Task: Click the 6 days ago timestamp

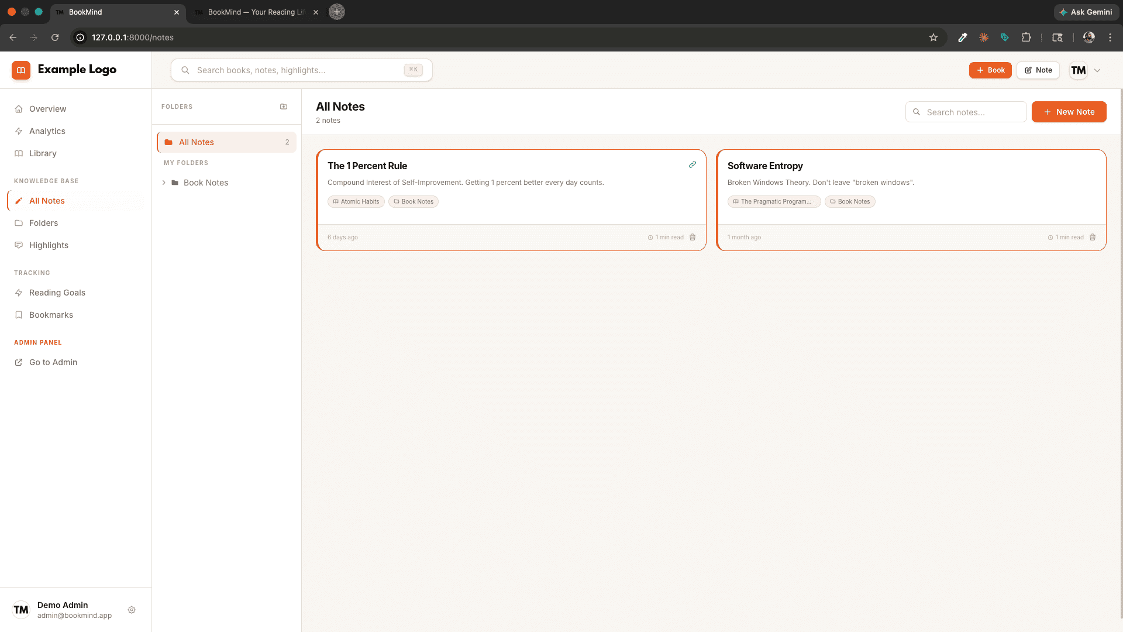Action: tap(343, 238)
